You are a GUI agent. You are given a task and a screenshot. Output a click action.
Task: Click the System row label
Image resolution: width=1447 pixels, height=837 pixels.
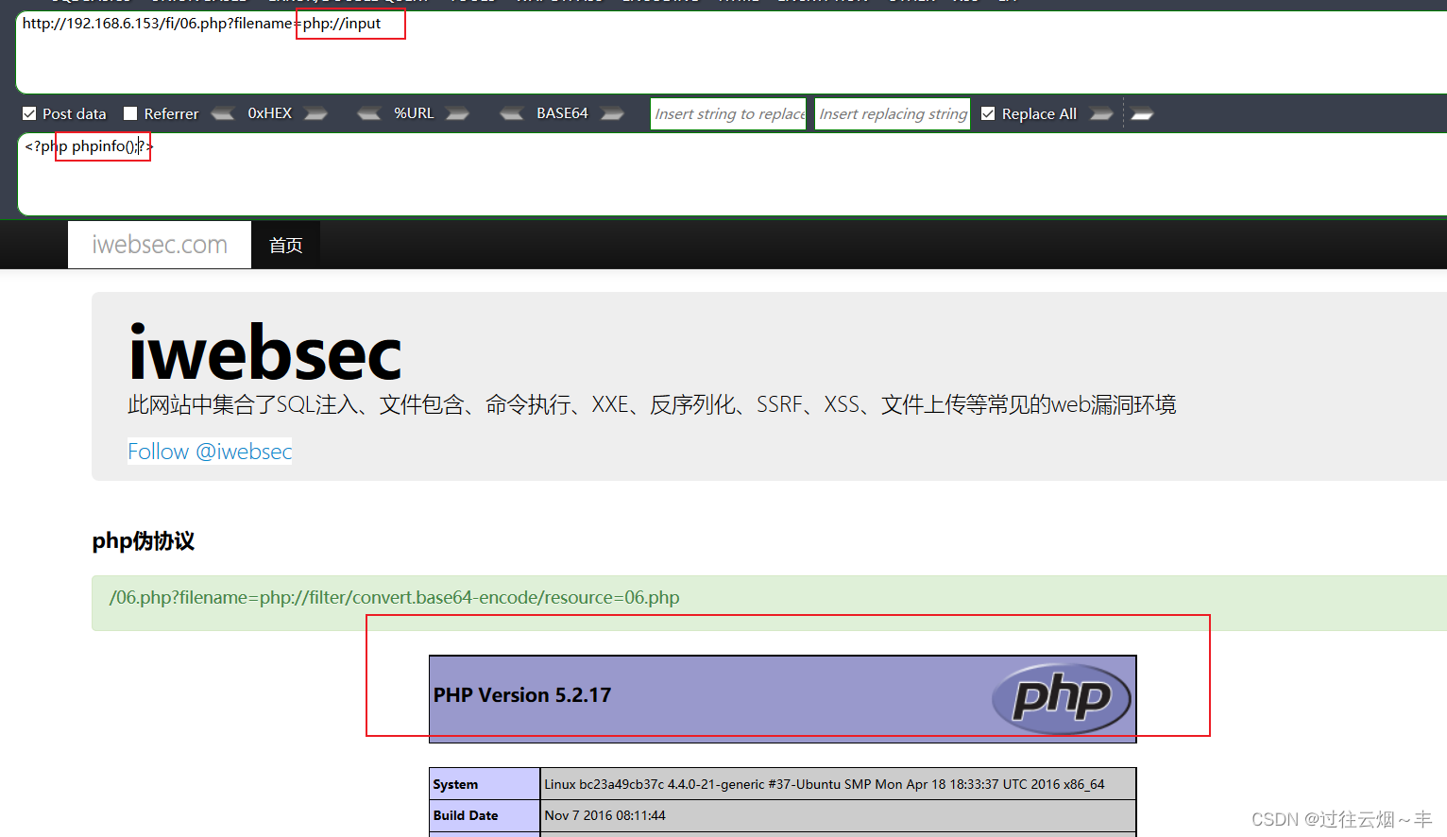tap(455, 784)
